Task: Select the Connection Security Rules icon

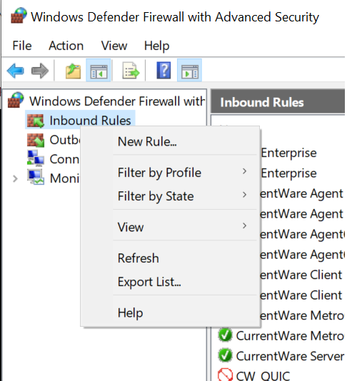Action: [36, 158]
